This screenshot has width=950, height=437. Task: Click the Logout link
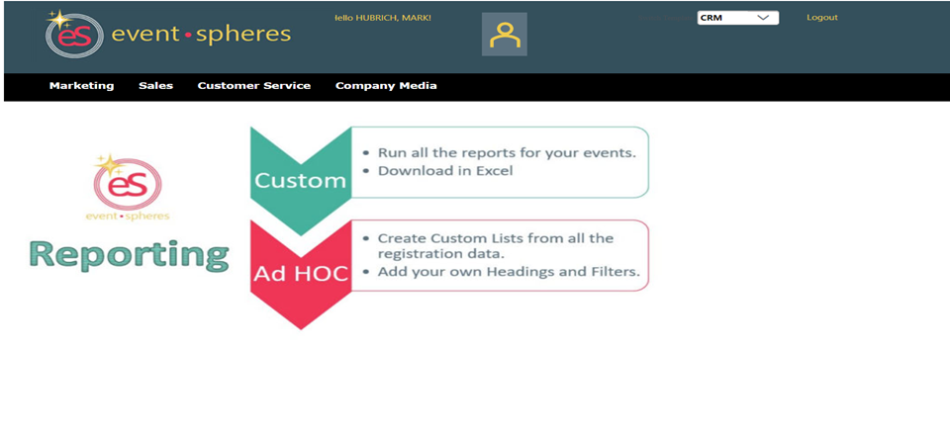821,18
